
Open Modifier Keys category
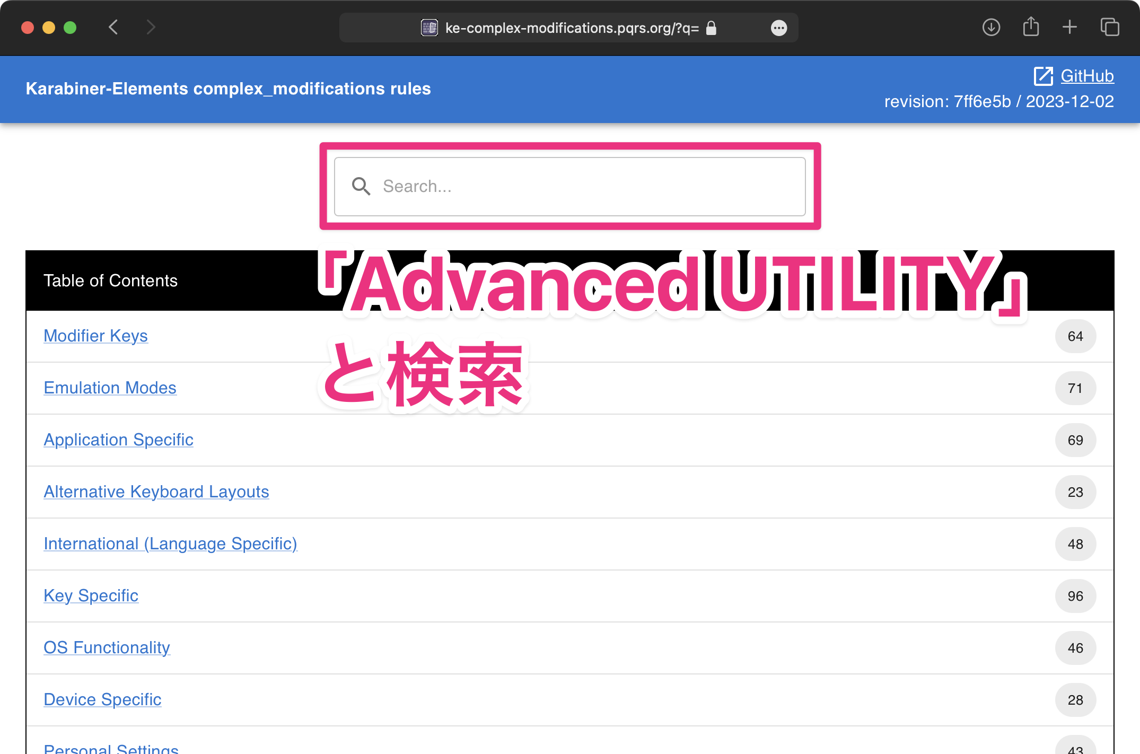(x=95, y=336)
